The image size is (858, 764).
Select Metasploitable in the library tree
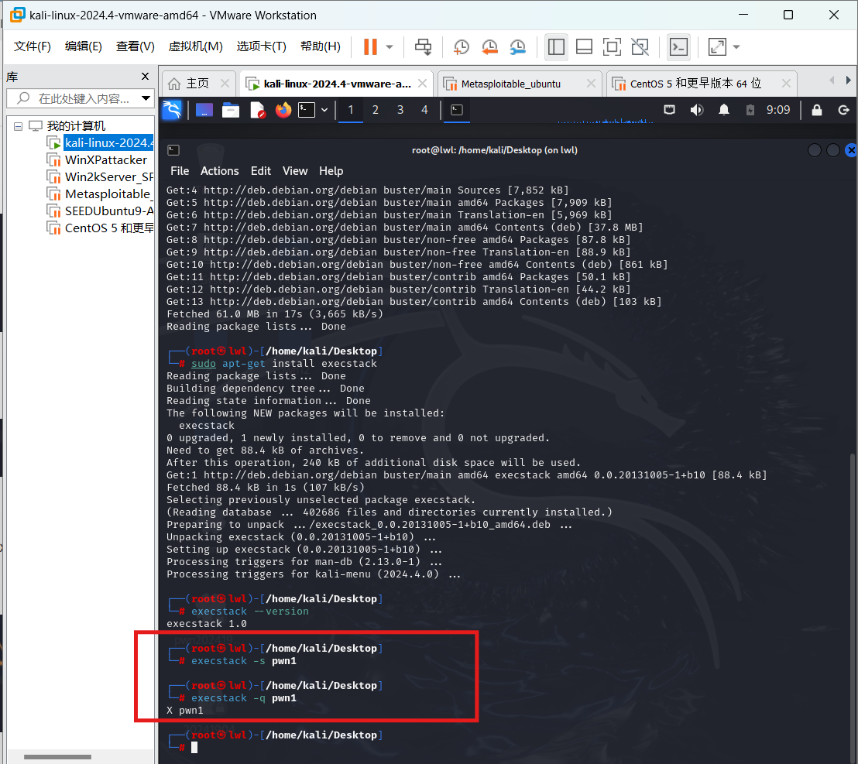click(x=100, y=194)
